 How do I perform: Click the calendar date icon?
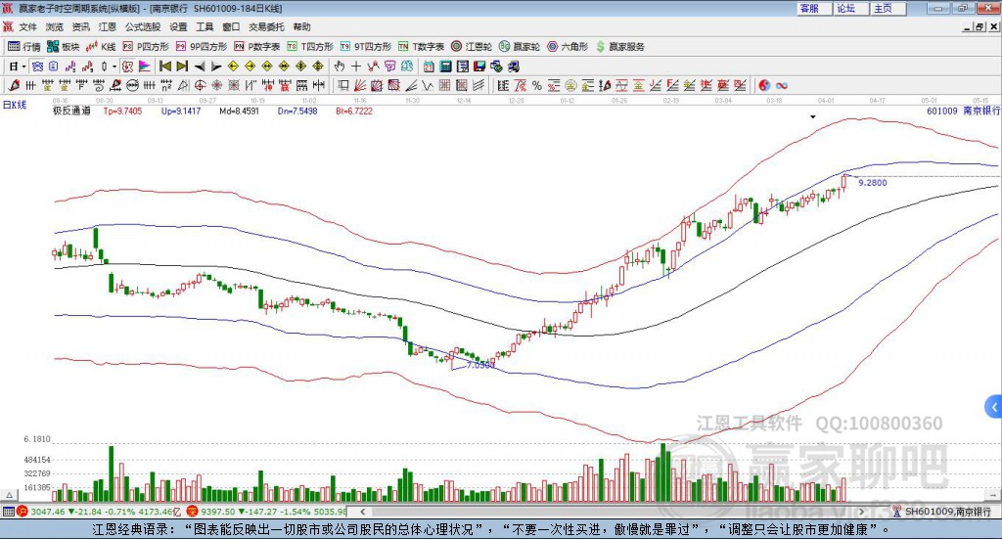[x=429, y=67]
